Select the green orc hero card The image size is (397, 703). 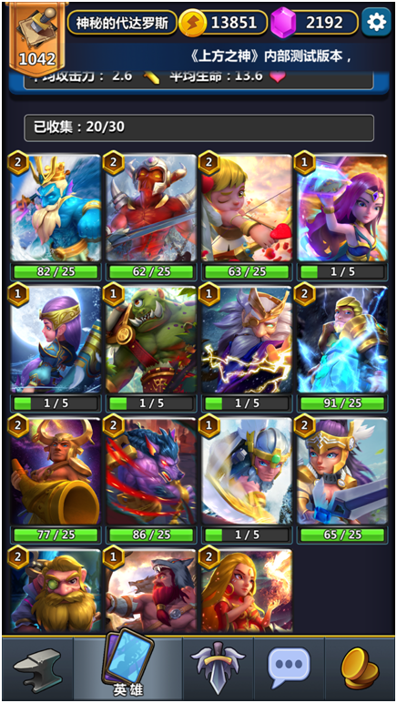(151, 340)
